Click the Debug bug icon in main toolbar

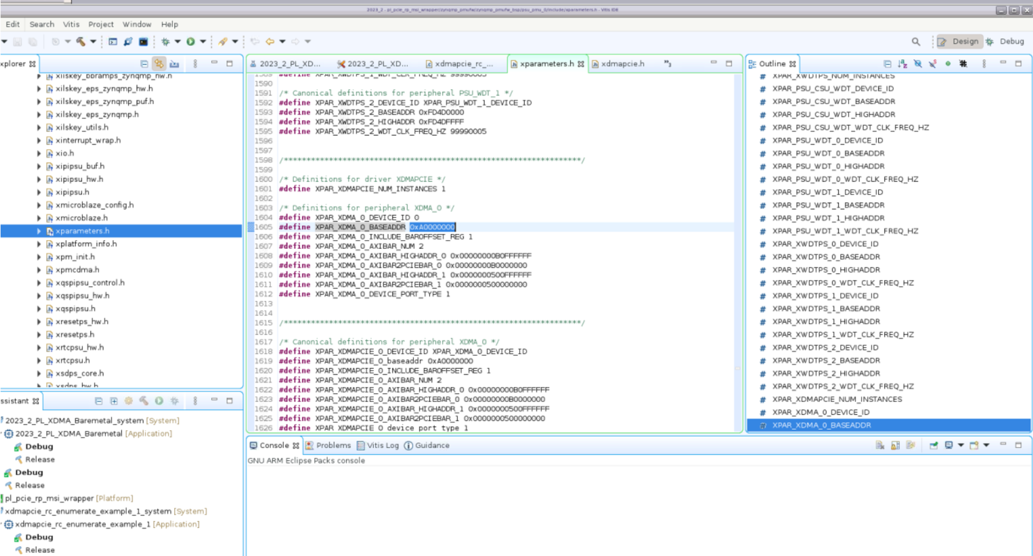[x=166, y=42]
